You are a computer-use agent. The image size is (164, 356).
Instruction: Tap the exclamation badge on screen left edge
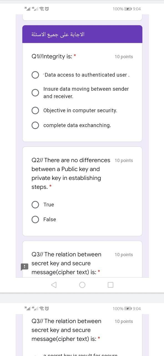[x=24, y=267]
